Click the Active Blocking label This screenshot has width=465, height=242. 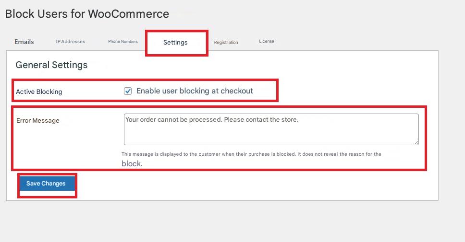39,92
